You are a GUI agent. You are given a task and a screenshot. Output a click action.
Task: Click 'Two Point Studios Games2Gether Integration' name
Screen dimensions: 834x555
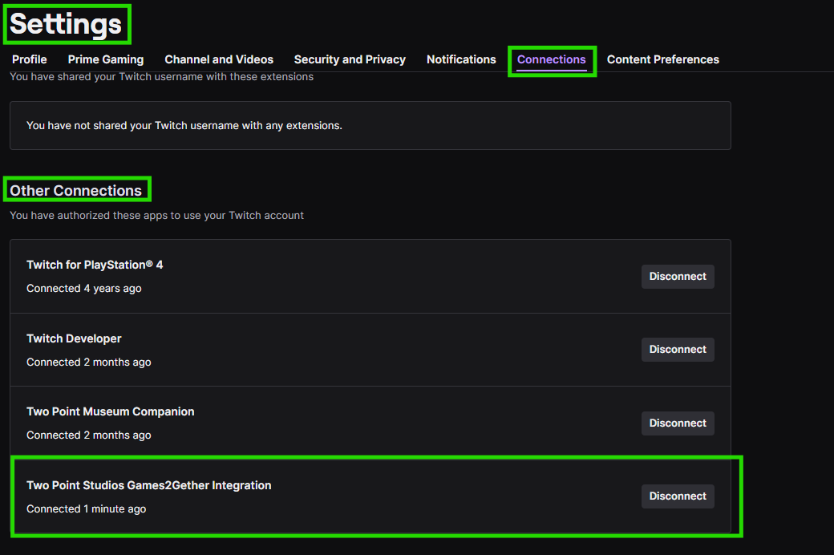coord(149,485)
